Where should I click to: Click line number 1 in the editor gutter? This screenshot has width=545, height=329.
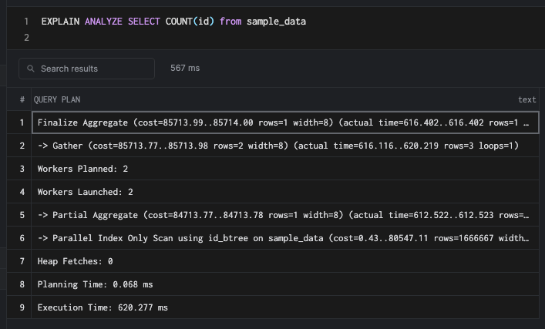coord(26,22)
